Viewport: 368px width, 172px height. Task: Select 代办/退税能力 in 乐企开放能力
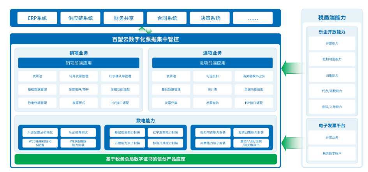(332, 91)
